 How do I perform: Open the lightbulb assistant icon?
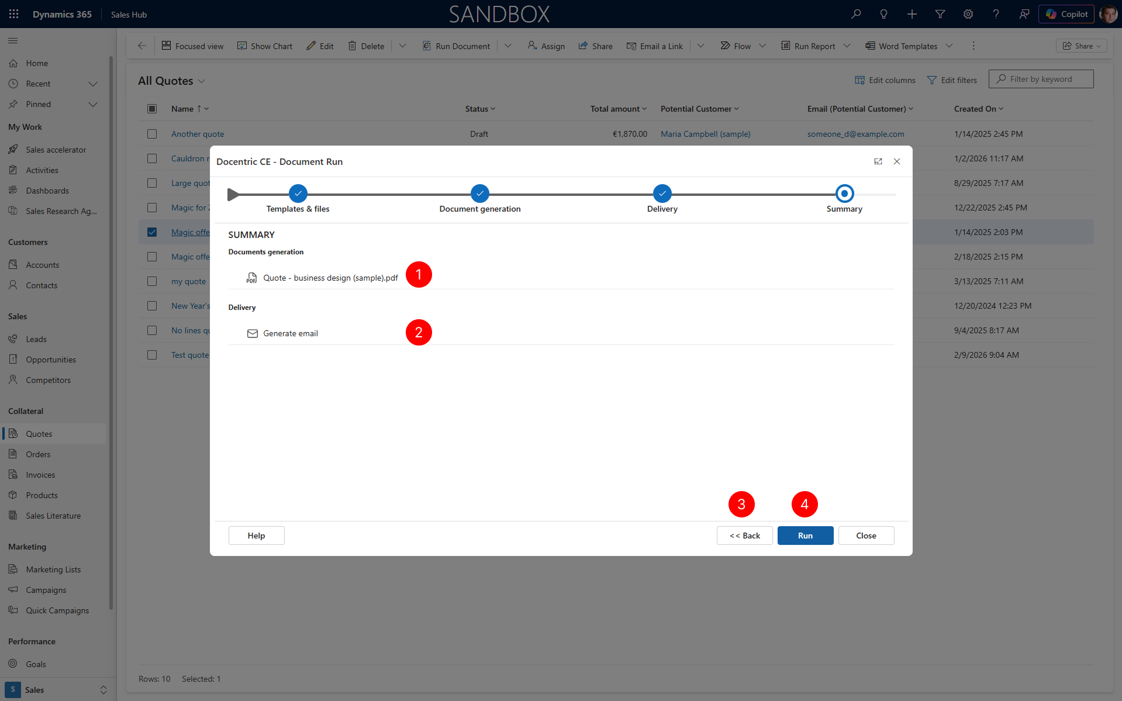click(x=884, y=14)
